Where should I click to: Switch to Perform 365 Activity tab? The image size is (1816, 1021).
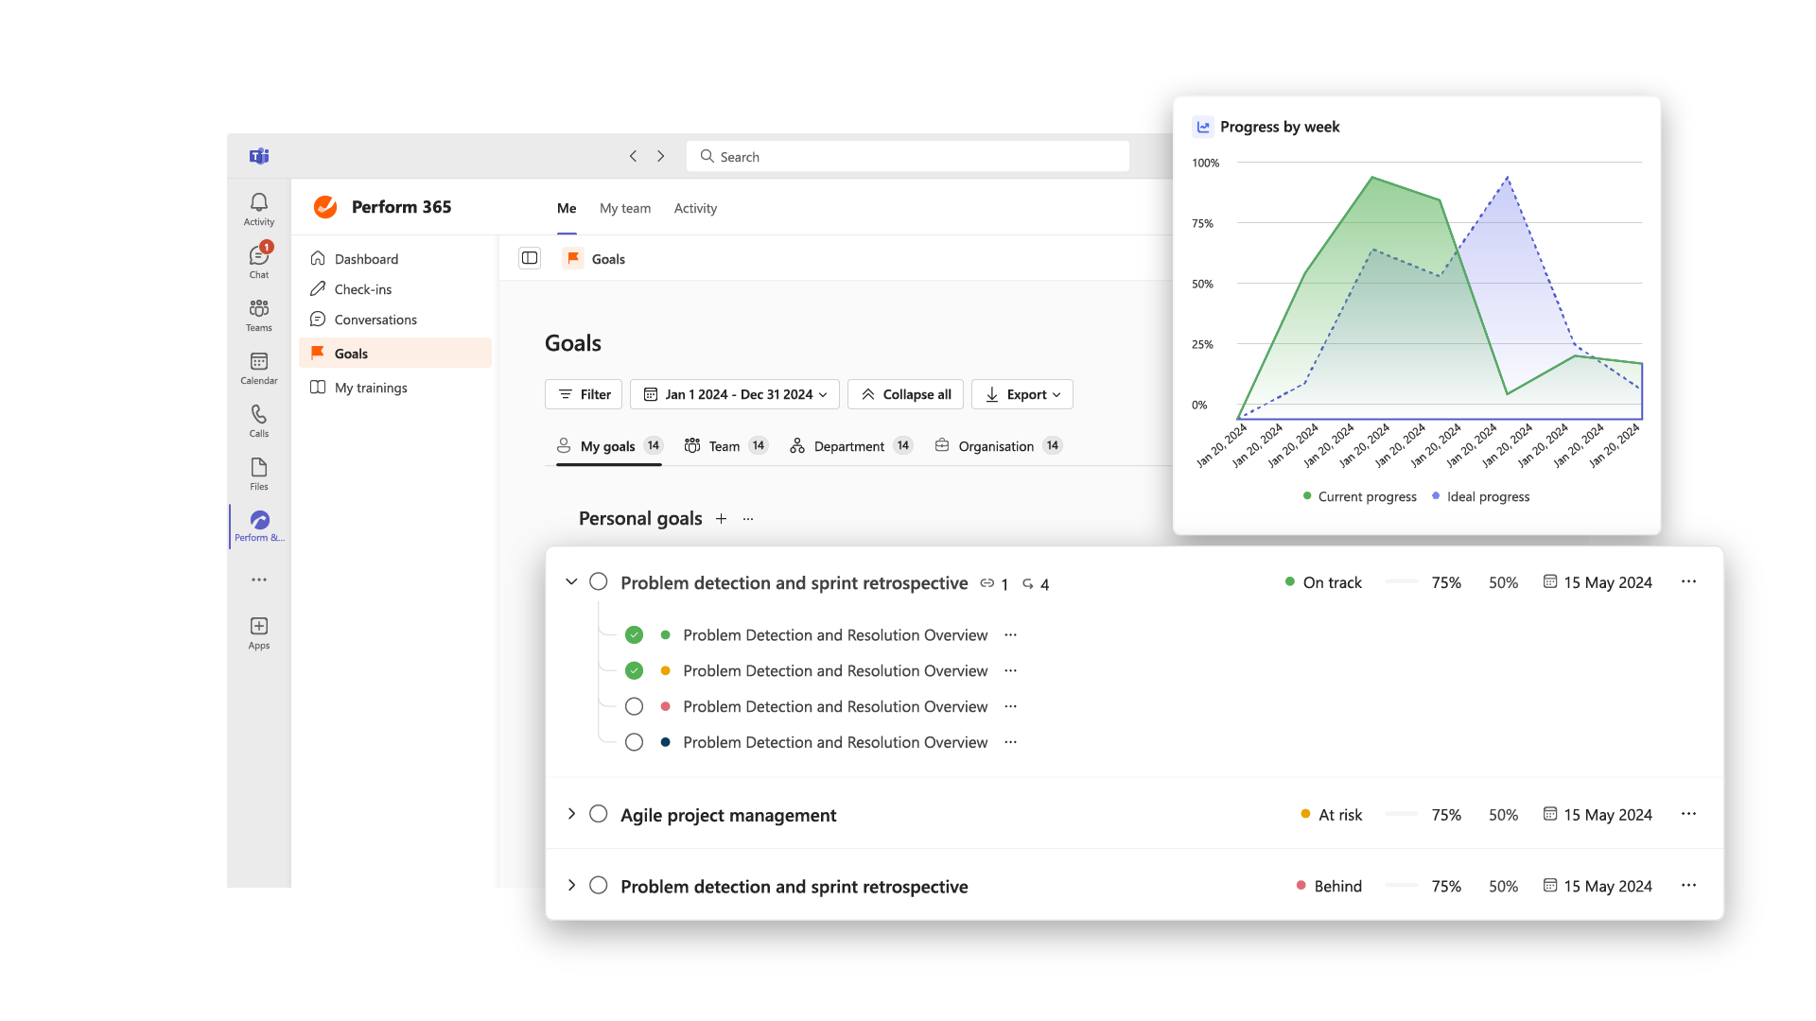(x=695, y=208)
